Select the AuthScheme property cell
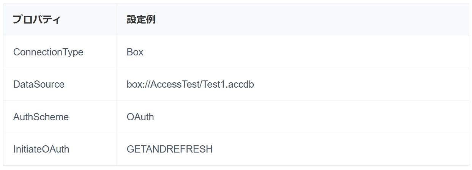This screenshot has width=472, height=170. [41, 117]
